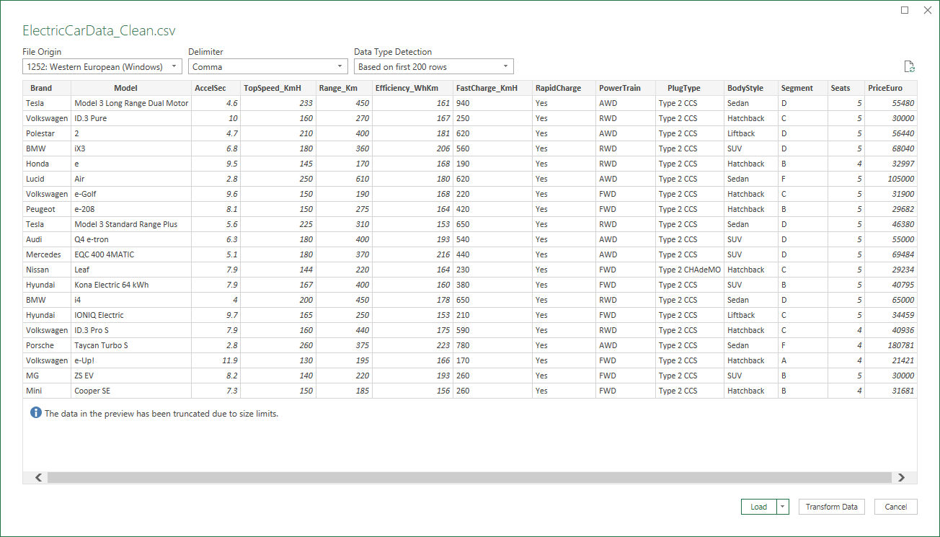940x537 pixels.
Task: Select the Brand column header
Action: point(41,88)
